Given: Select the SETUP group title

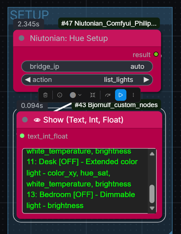Looking at the screenshot, I should click(29, 15).
